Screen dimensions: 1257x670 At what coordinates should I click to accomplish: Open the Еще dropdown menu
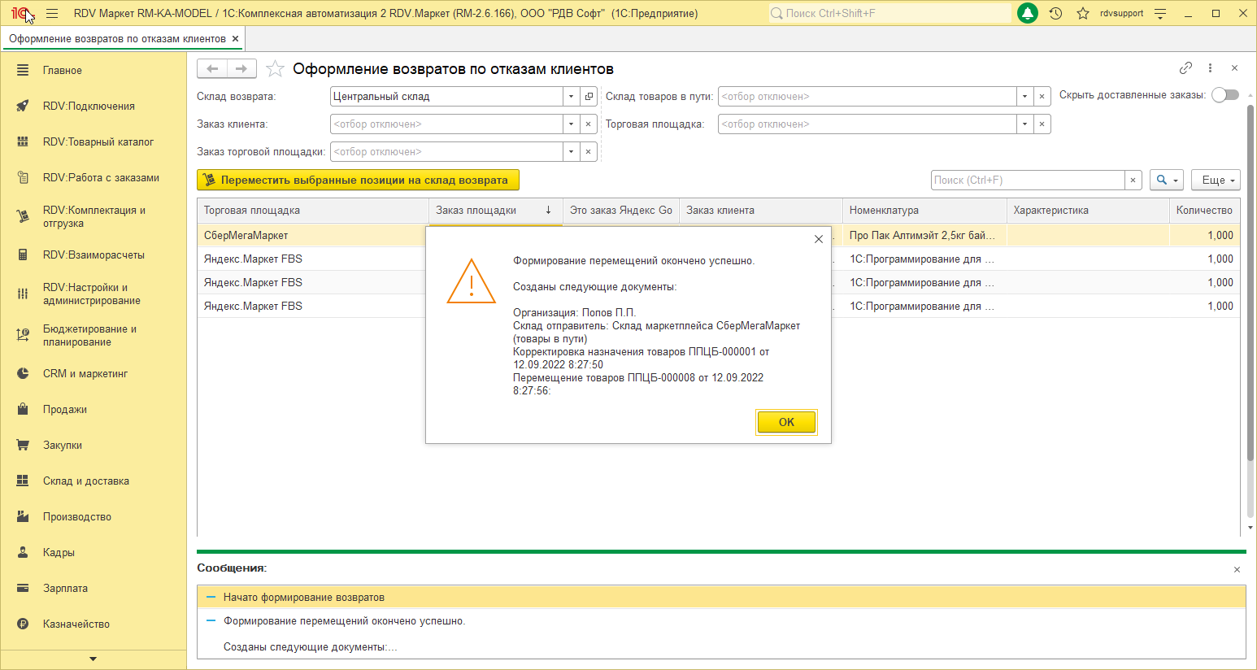(x=1216, y=181)
